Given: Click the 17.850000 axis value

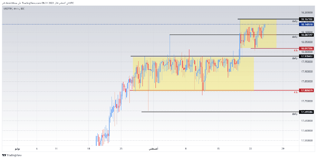Looking at the screenshot, I should (x=307, y=81).
